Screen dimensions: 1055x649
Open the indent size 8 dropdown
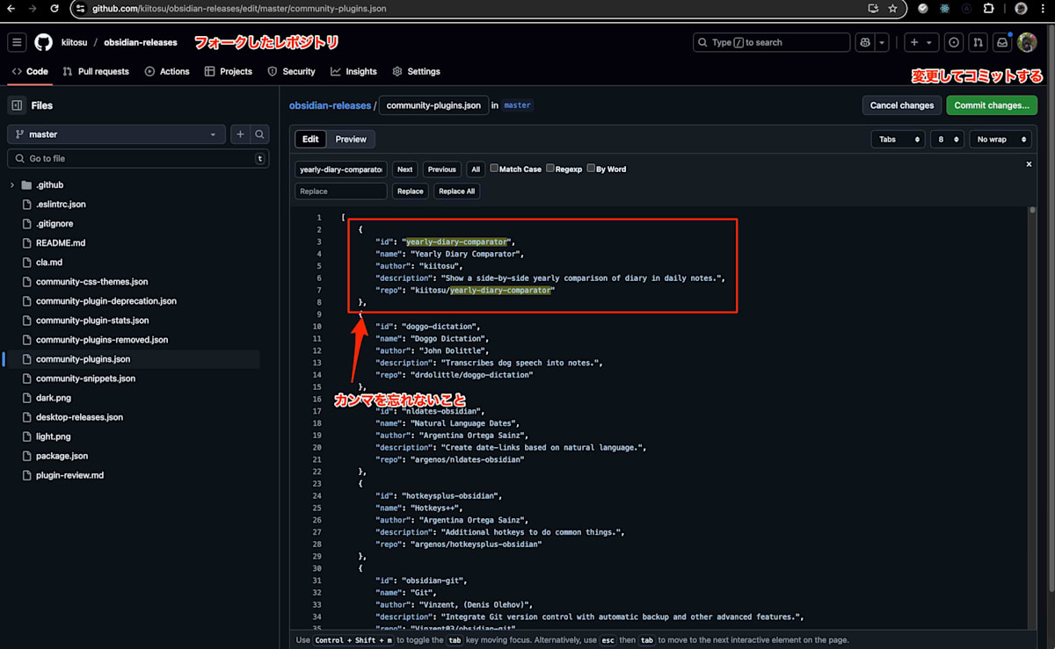946,139
